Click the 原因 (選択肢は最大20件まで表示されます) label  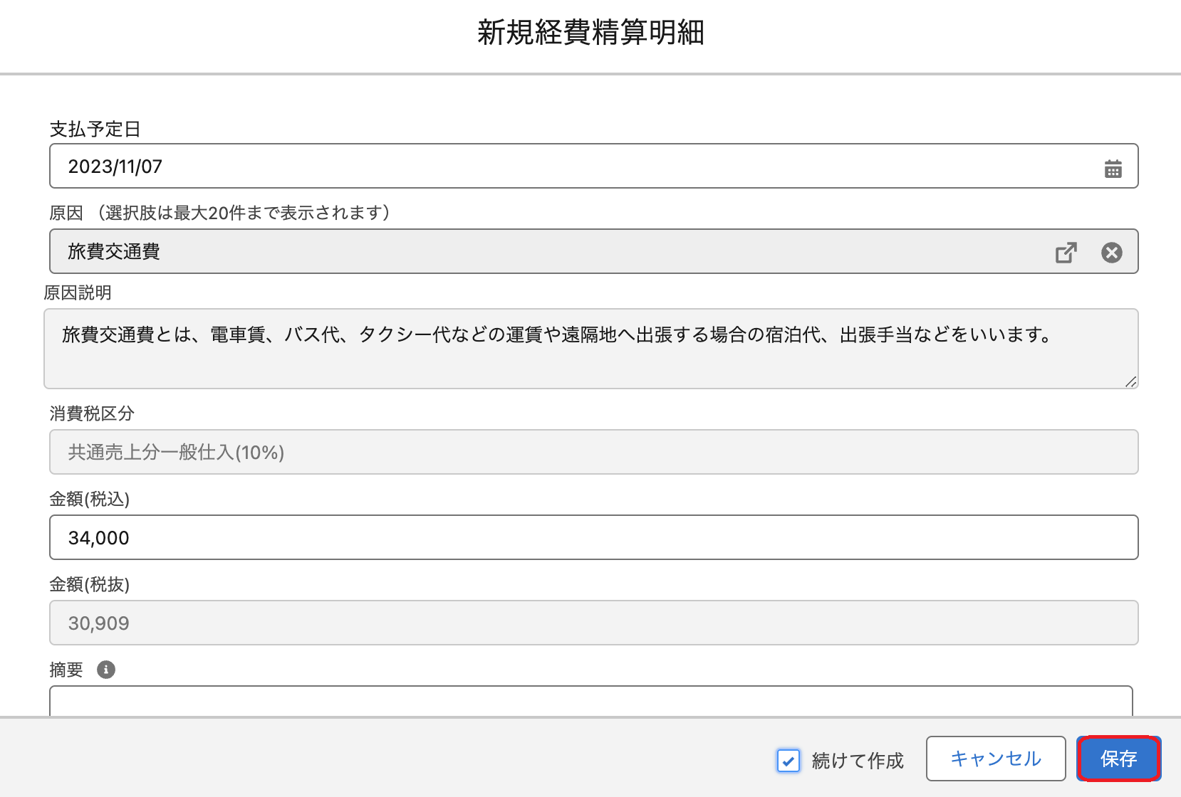tap(220, 213)
